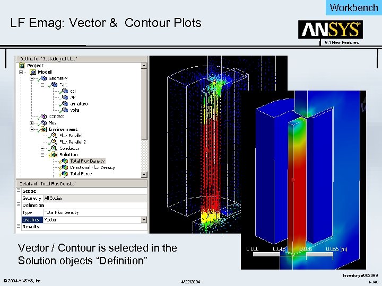Viewport: 382px width, 286px height.
Task: Click the coil body icon
Action: pyautogui.click(x=65, y=91)
